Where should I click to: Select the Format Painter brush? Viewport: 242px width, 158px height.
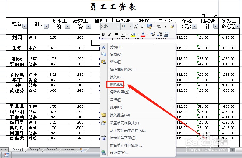172,27
